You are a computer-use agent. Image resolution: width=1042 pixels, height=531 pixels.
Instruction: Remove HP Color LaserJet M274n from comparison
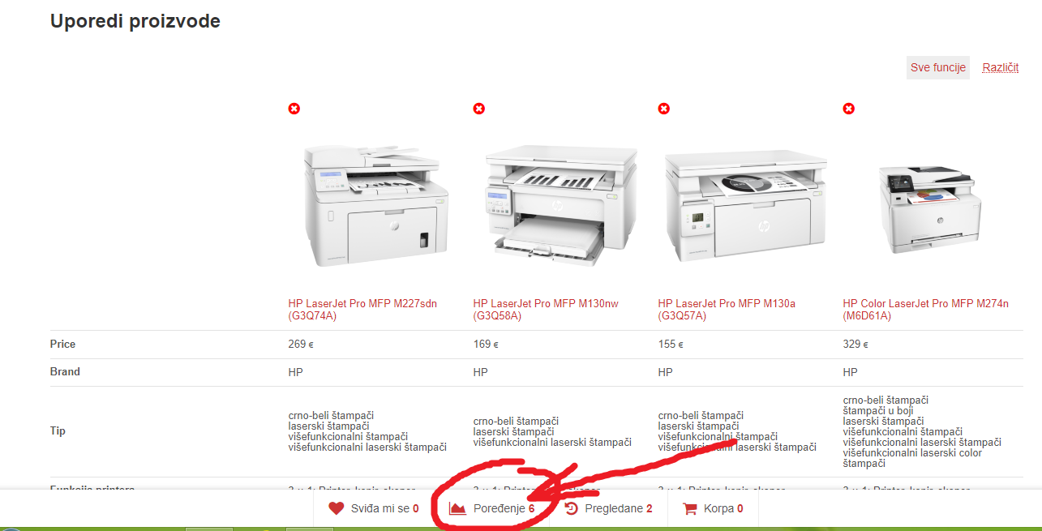coord(848,109)
